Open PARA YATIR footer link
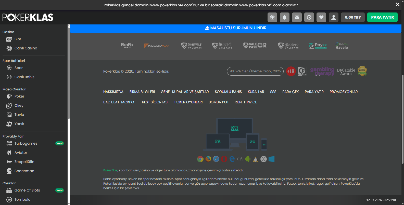Image resolution: width=404 pixels, height=205 pixels. (x=314, y=92)
